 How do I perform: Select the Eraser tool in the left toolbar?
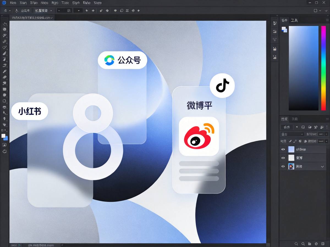5,77
